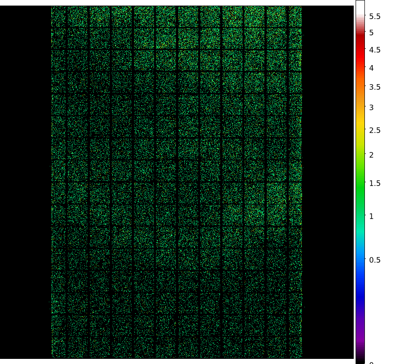Click the 5.5 tick label on colorbar
Image resolution: width=404 pixels, height=364 pixels.
coord(375,16)
